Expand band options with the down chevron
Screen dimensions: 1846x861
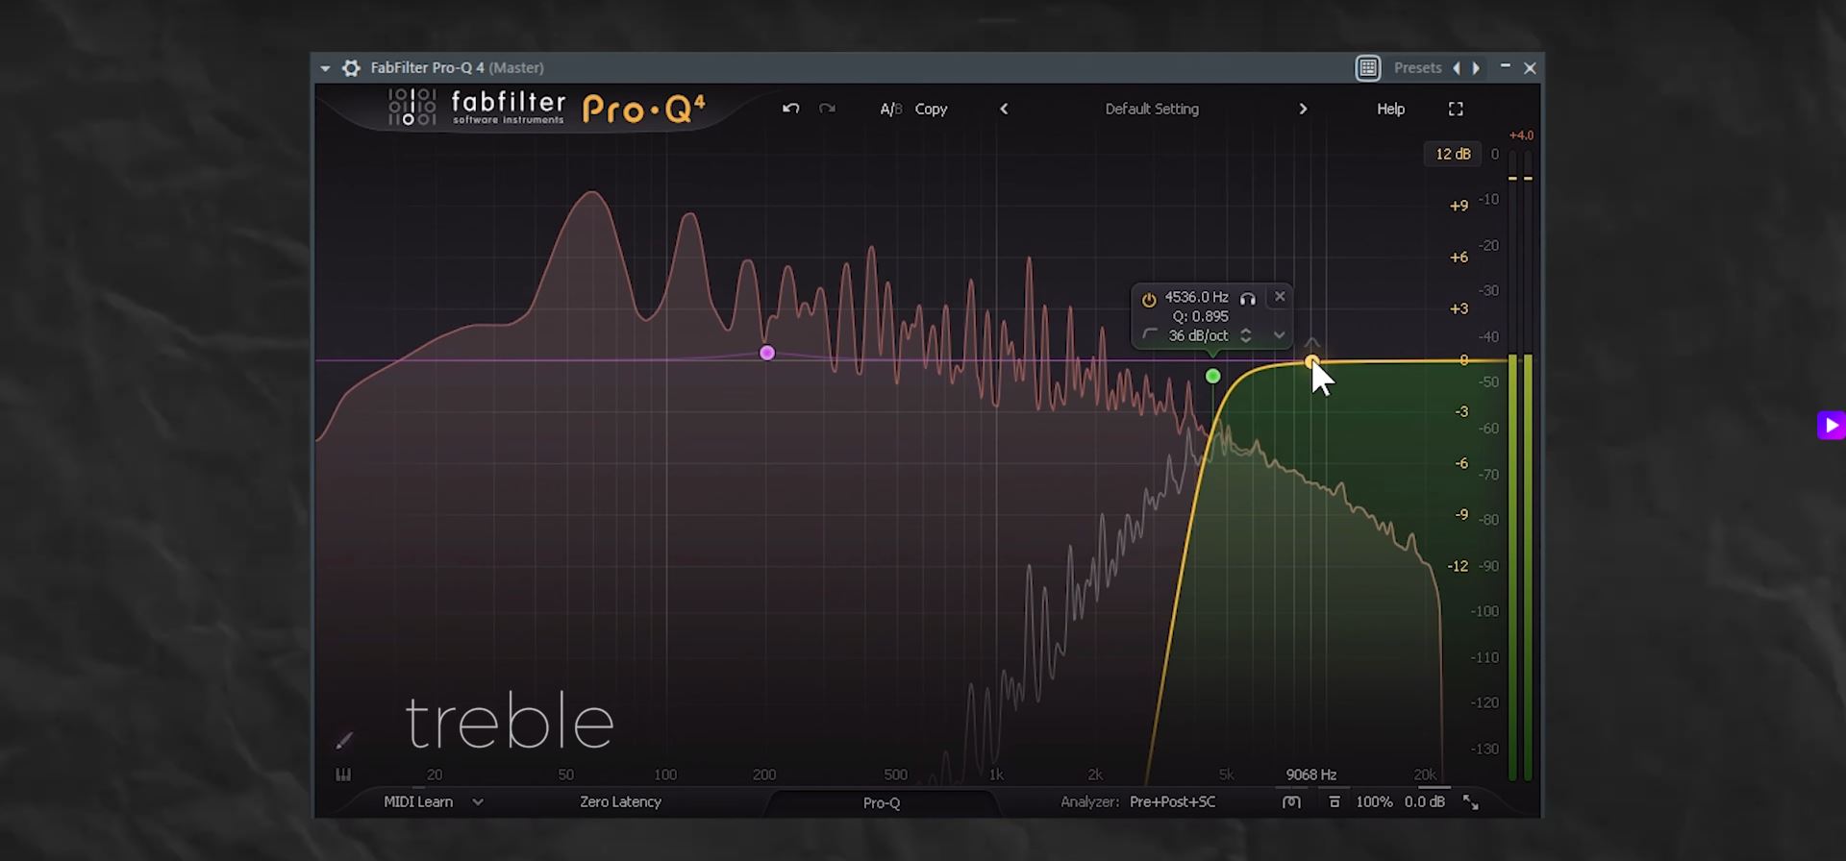point(1280,335)
